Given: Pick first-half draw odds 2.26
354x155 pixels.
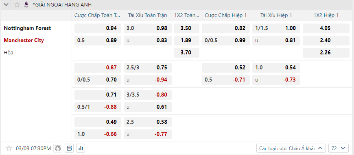Looking at the screenshot, I should click(327, 53).
